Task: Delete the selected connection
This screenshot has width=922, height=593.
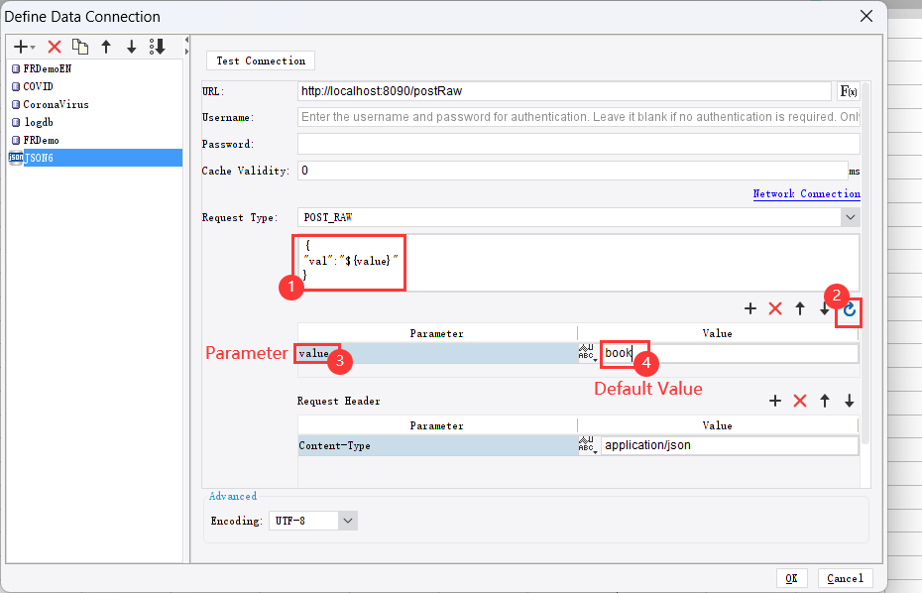Action: pos(54,46)
